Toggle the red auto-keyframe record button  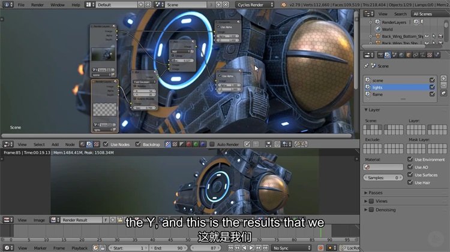tap(320, 248)
